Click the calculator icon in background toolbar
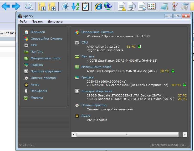Viewport: 194px width, 151px height. click(x=185, y=6)
